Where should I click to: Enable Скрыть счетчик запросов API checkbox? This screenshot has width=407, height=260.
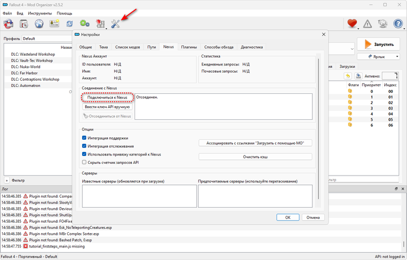click(x=84, y=162)
